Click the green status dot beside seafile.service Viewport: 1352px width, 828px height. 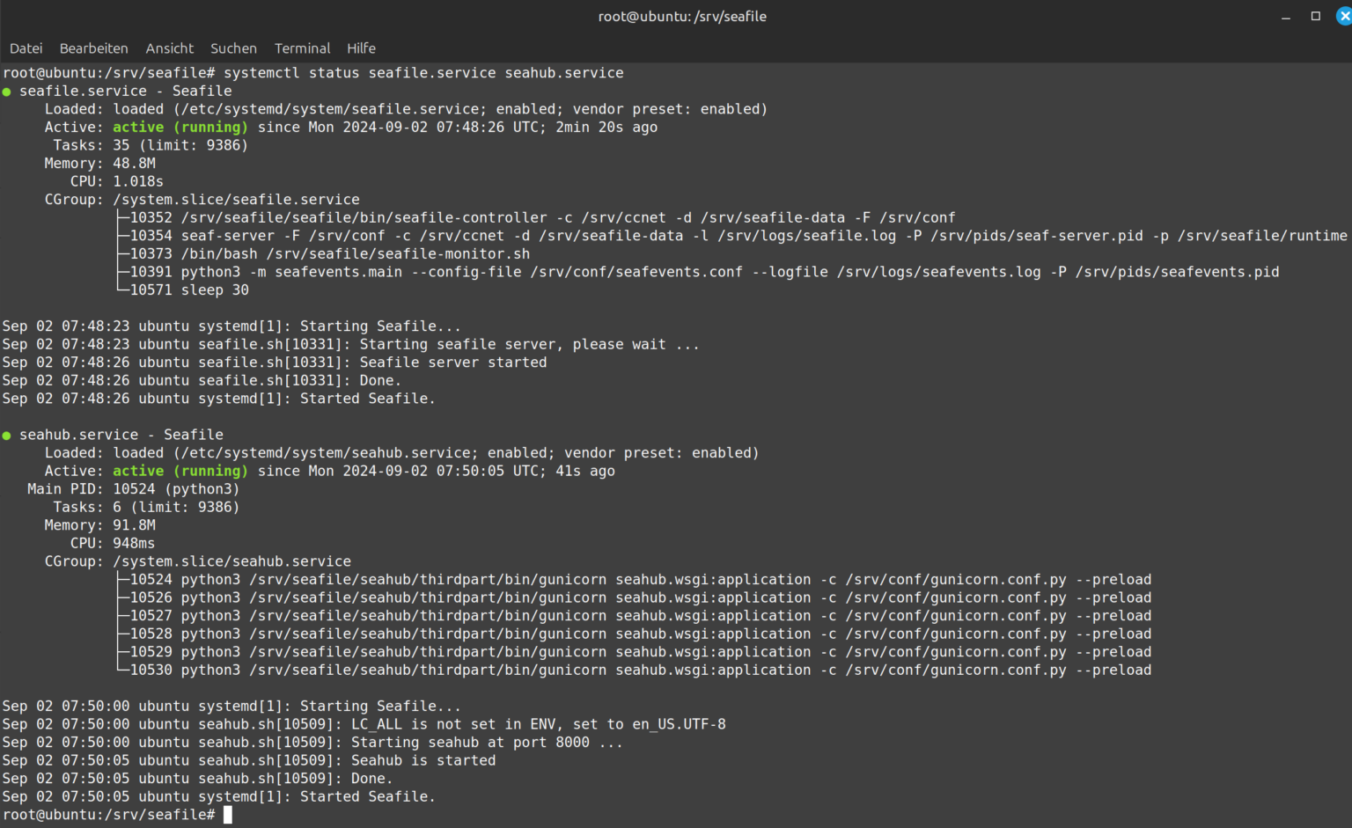tap(7, 92)
